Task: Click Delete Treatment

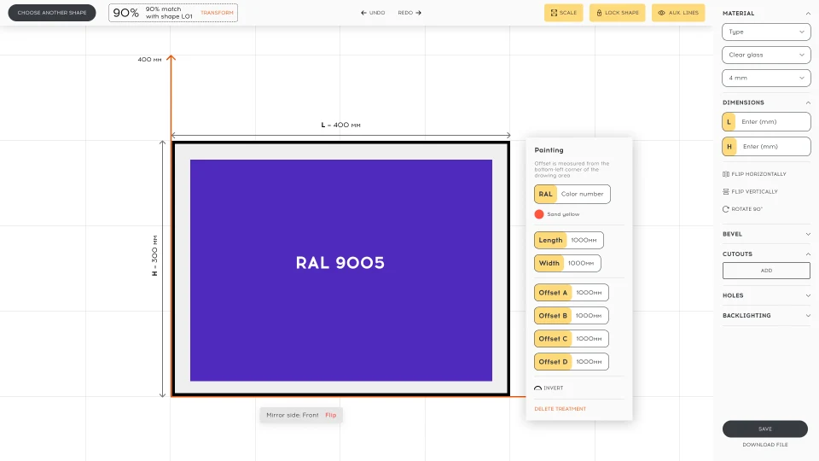Action: [x=560, y=409]
